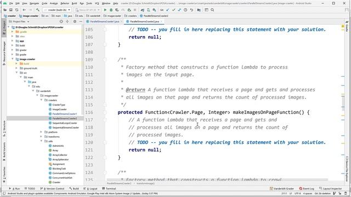Viewport: 351px width, 197px height.
Task: Select SequentialLoopsCrawler in project tree
Action: point(65,123)
